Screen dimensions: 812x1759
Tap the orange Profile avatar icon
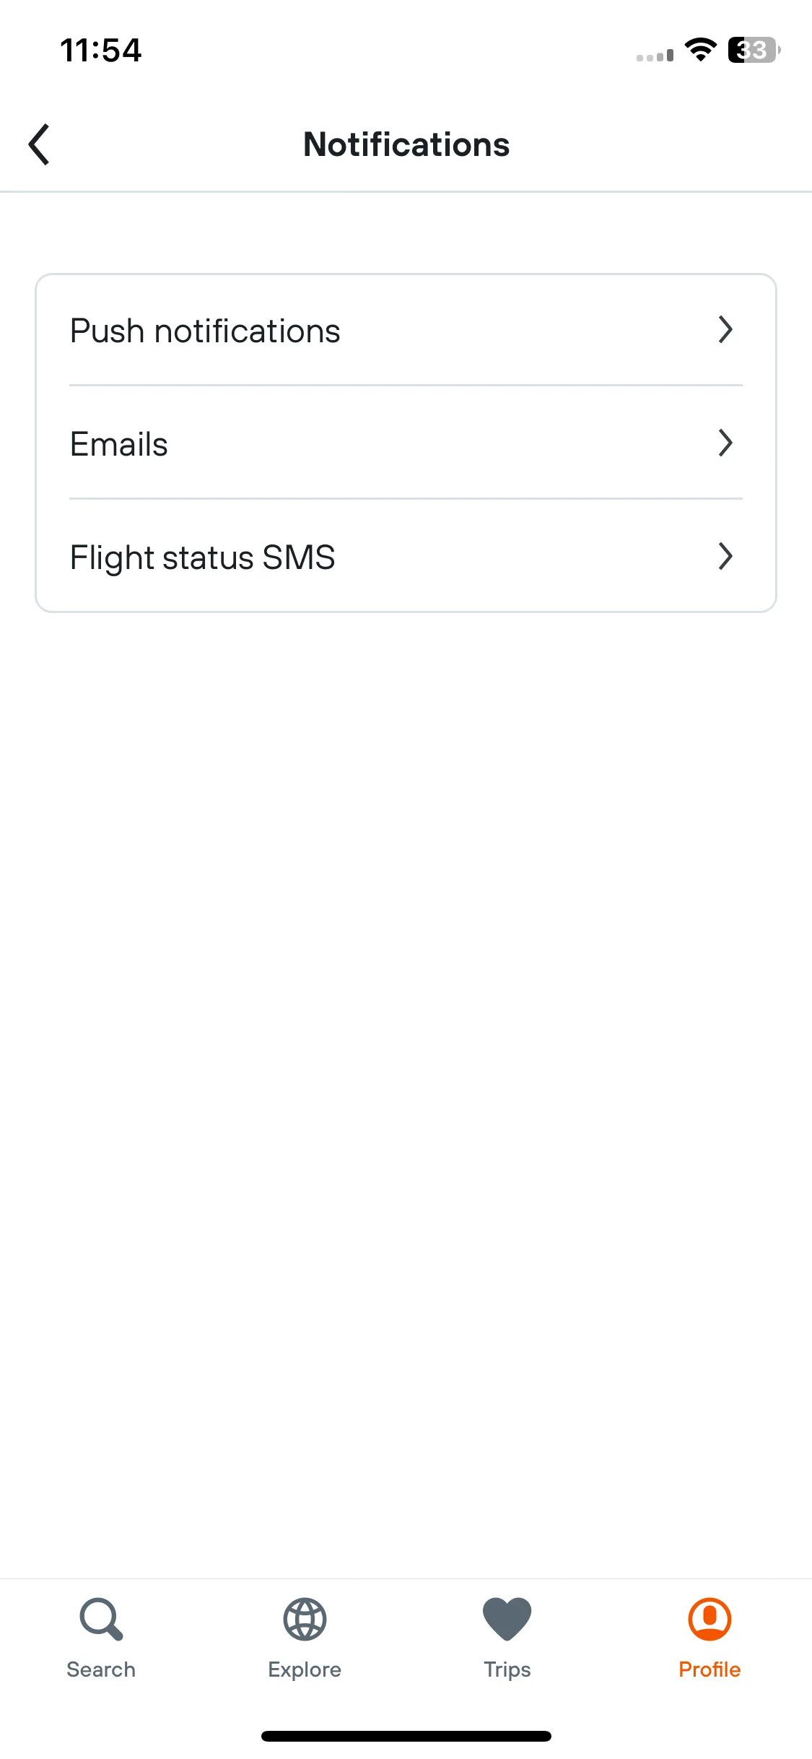coord(710,1620)
